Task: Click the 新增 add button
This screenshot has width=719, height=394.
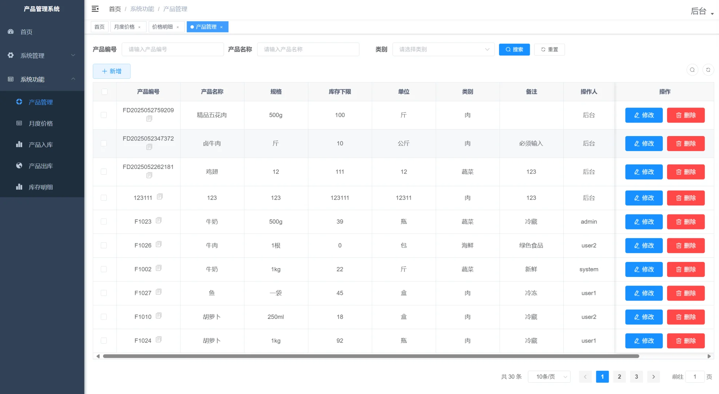Action: tap(111, 71)
